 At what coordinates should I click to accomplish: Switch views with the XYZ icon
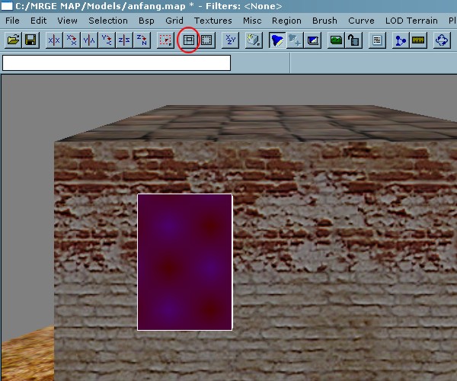coord(230,40)
